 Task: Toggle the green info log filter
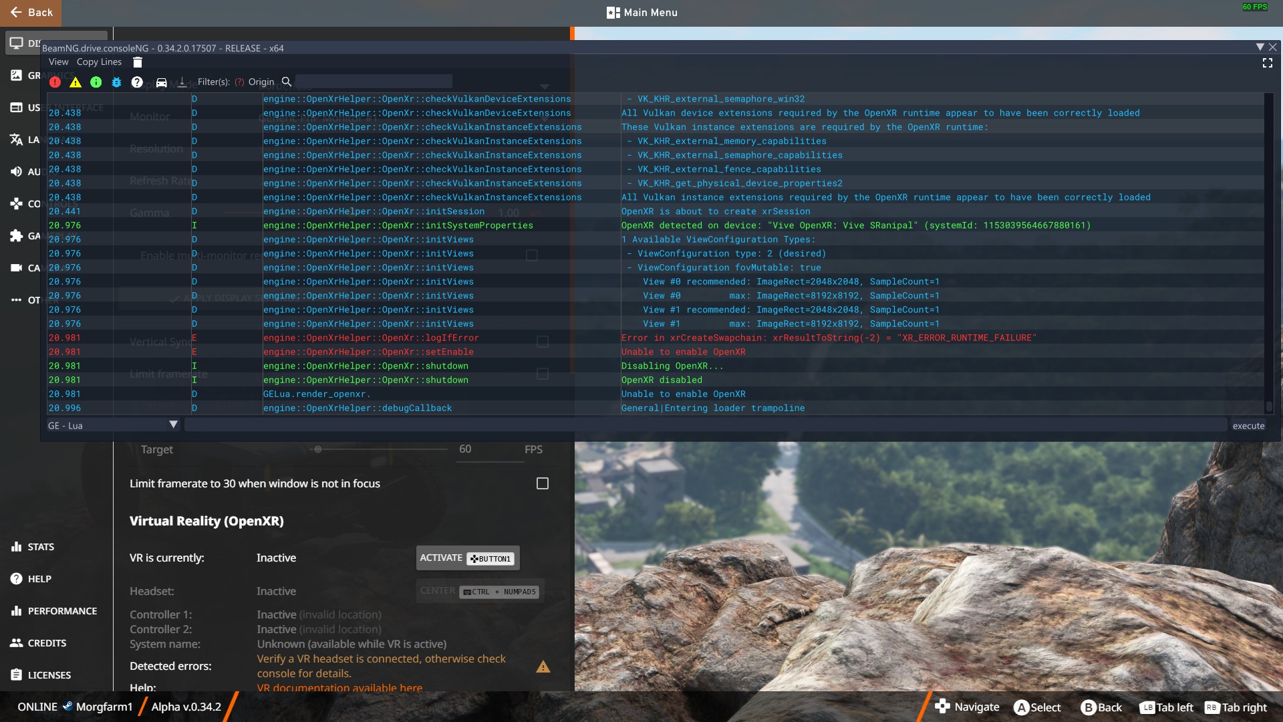[x=96, y=82]
